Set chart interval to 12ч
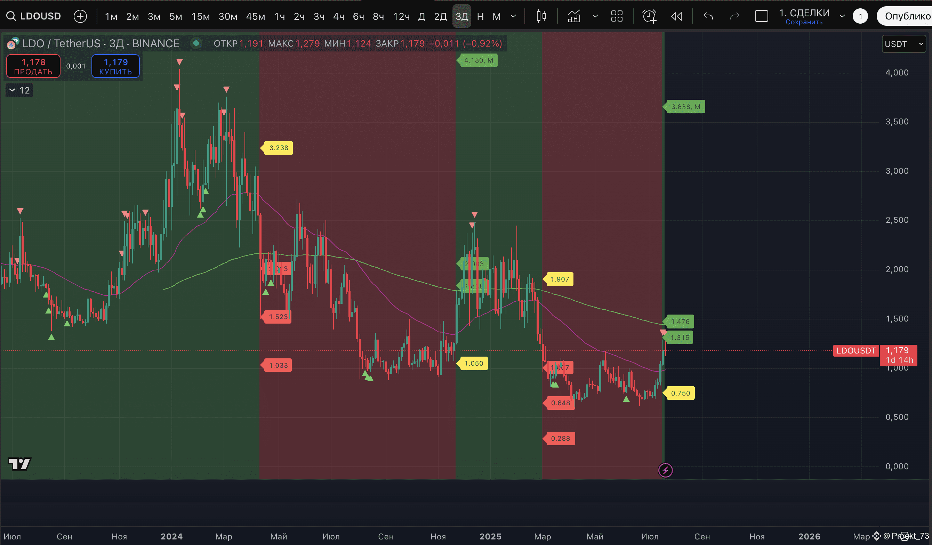 pyautogui.click(x=401, y=17)
